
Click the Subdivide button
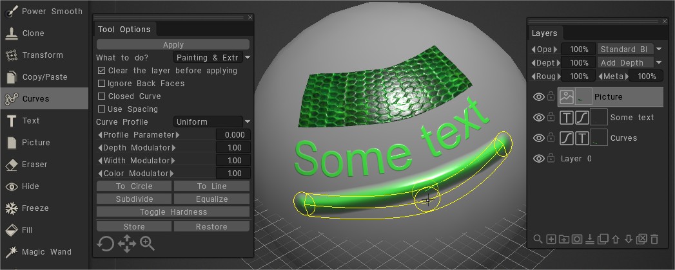134,199
